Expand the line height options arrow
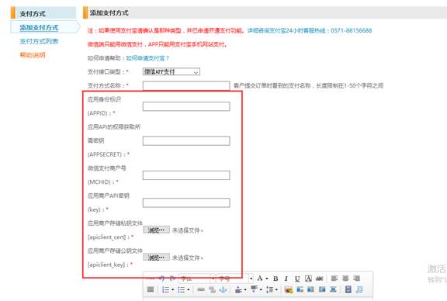 click(276, 289)
